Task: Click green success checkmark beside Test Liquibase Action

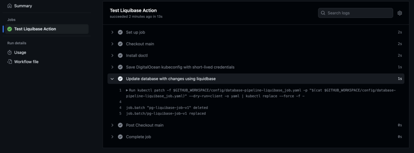Action: coord(10,29)
